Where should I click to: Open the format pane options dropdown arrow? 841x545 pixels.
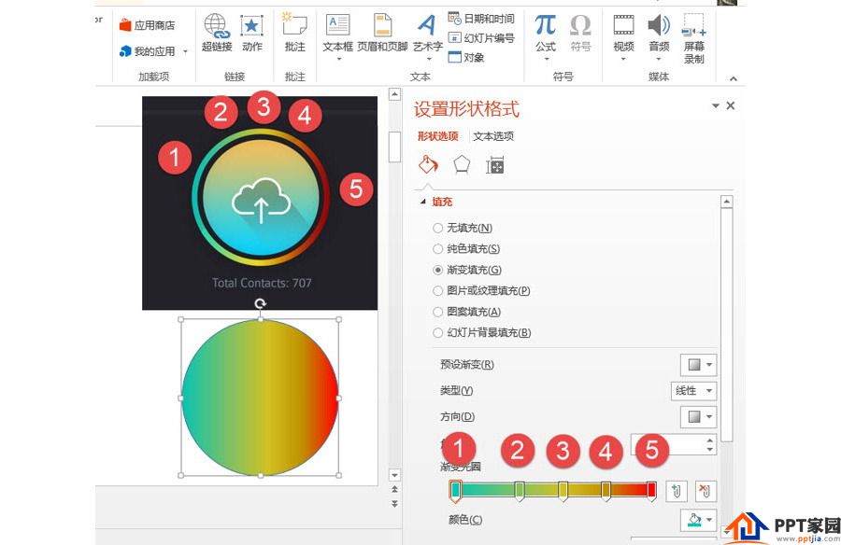click(x=715, y=105)
